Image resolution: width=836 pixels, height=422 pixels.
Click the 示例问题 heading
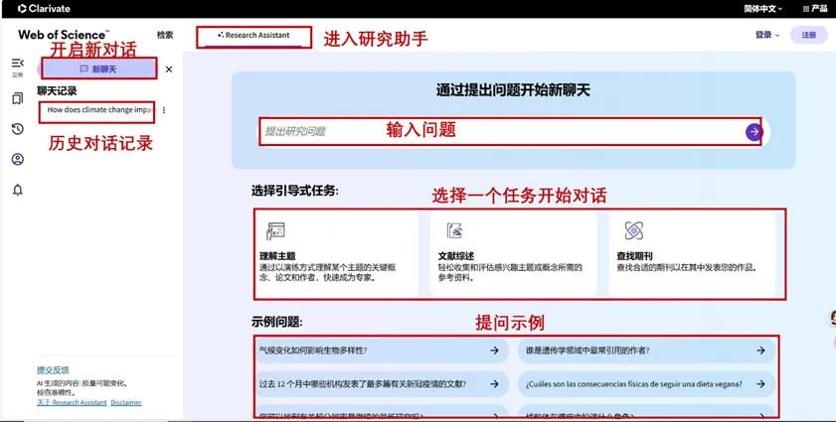276,322
